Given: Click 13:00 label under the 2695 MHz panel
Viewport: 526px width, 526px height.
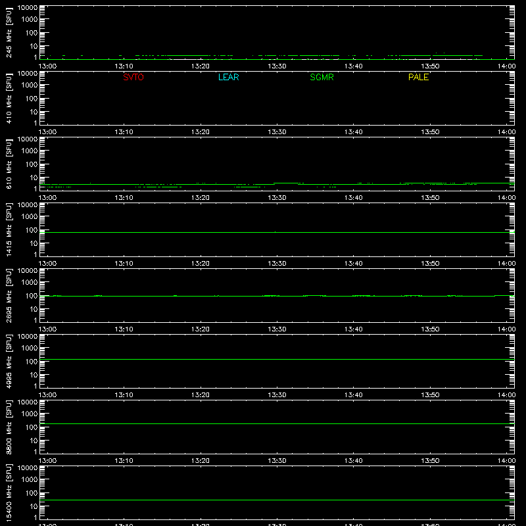Looking at the screenshot, I should pyautogui.click(x=47, y=329).
